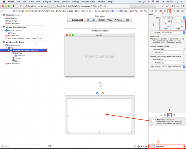Open the Intrinsic Size dropdown
186x149 pixels.
point(173,67)
